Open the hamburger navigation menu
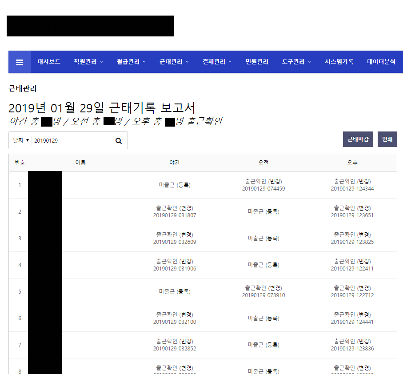403x374 pixels. pyautogui.click(x=19, y=61)
